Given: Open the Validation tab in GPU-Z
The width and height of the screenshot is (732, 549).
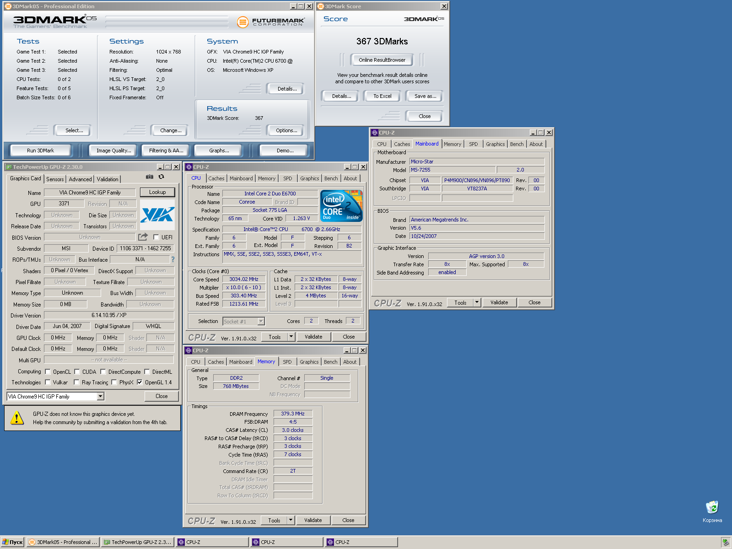Looking at the screenshot, I should pyautogui.click(x=108, y=179).
